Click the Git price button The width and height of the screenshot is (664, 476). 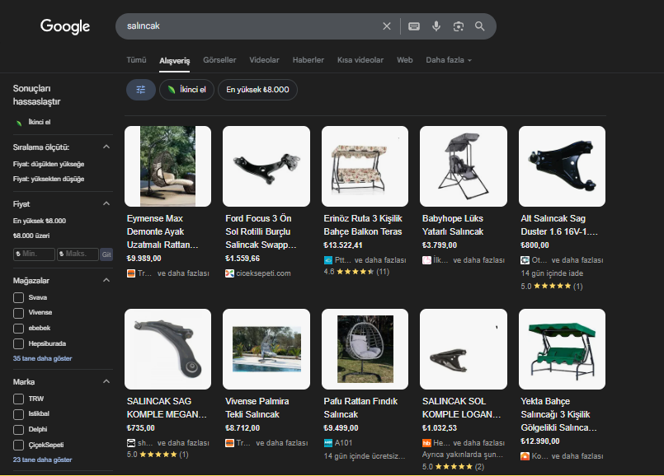pos(106,254)
